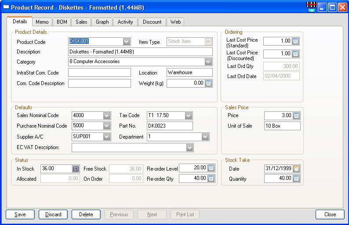
Task: Open calculator for Stock Take Quantity
Action: (x=296, y=179)
